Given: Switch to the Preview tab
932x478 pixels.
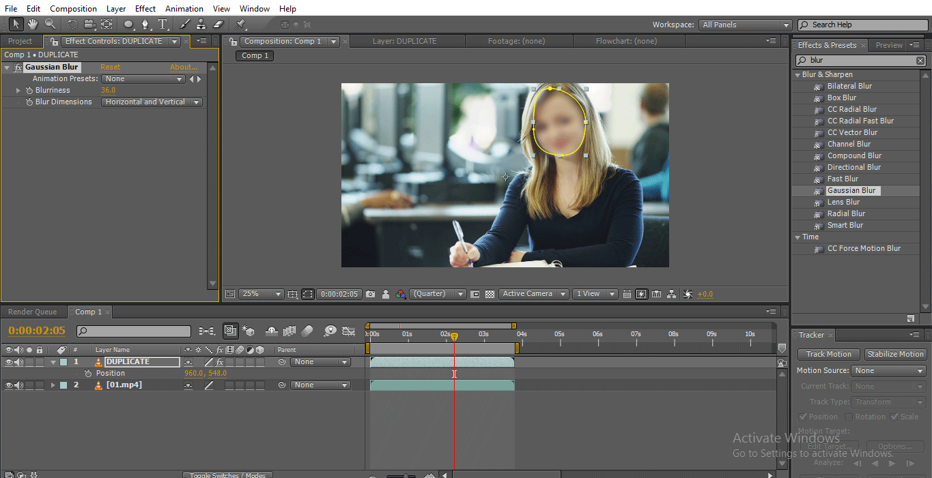Looking at the screenshot, I should point(888,44).
